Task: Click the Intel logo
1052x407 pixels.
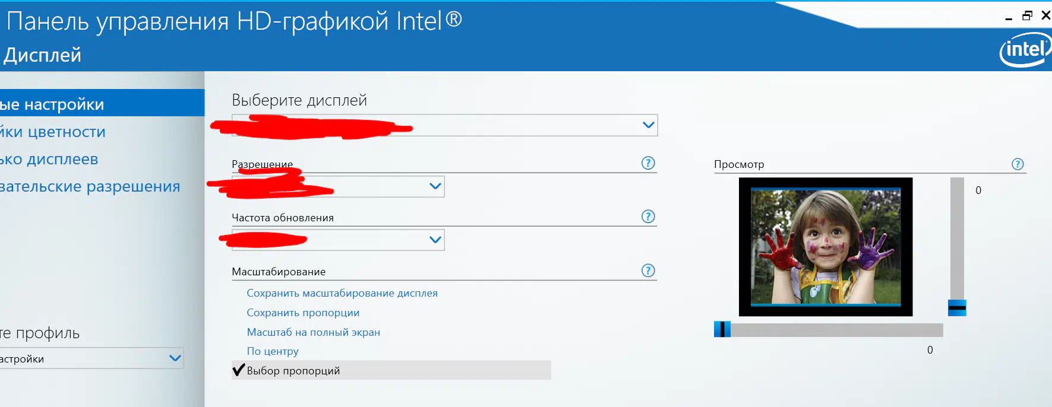Action: pos(1026,49)
